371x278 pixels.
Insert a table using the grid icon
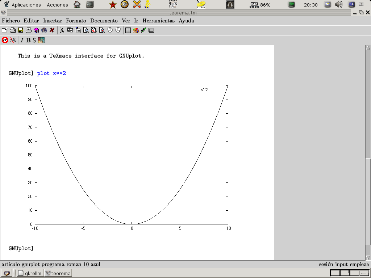pos(128,30)
